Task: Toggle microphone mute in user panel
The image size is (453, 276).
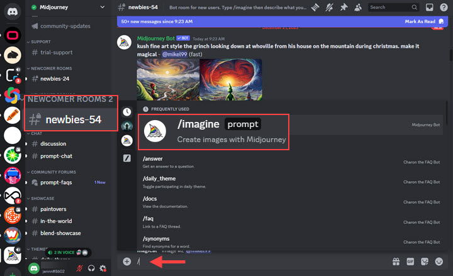Action: click(x=79, y=268)
